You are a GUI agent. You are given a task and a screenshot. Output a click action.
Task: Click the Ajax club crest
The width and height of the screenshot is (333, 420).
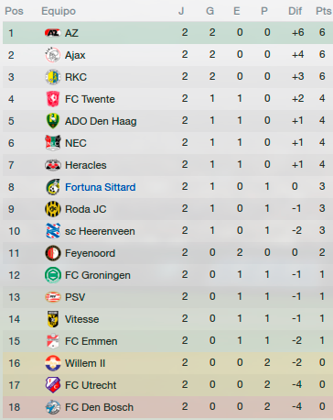pyautogui.click(x=53, y=55)
